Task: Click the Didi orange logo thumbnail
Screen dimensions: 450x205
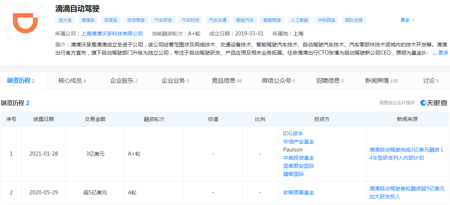Action: coord(25,22)
